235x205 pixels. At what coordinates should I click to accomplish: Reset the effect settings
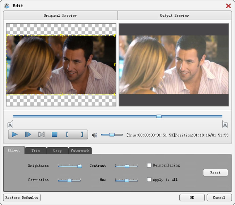point(215,172)
